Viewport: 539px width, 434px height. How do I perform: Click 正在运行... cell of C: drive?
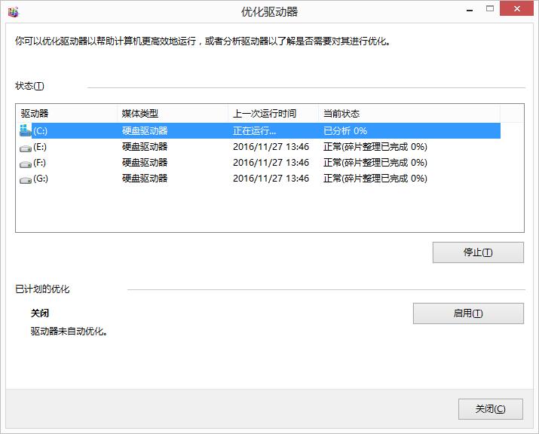254,131
